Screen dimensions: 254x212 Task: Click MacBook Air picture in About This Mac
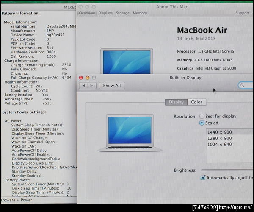click(x=127, y=61)
